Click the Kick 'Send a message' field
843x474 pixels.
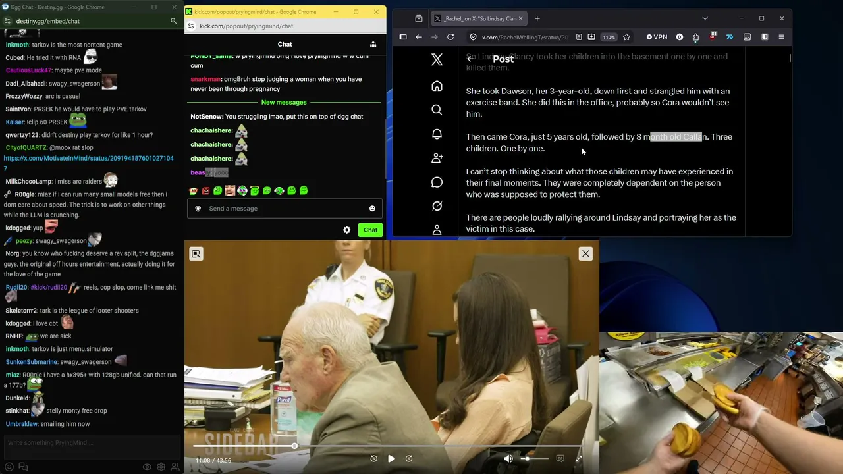click(285, 209)
